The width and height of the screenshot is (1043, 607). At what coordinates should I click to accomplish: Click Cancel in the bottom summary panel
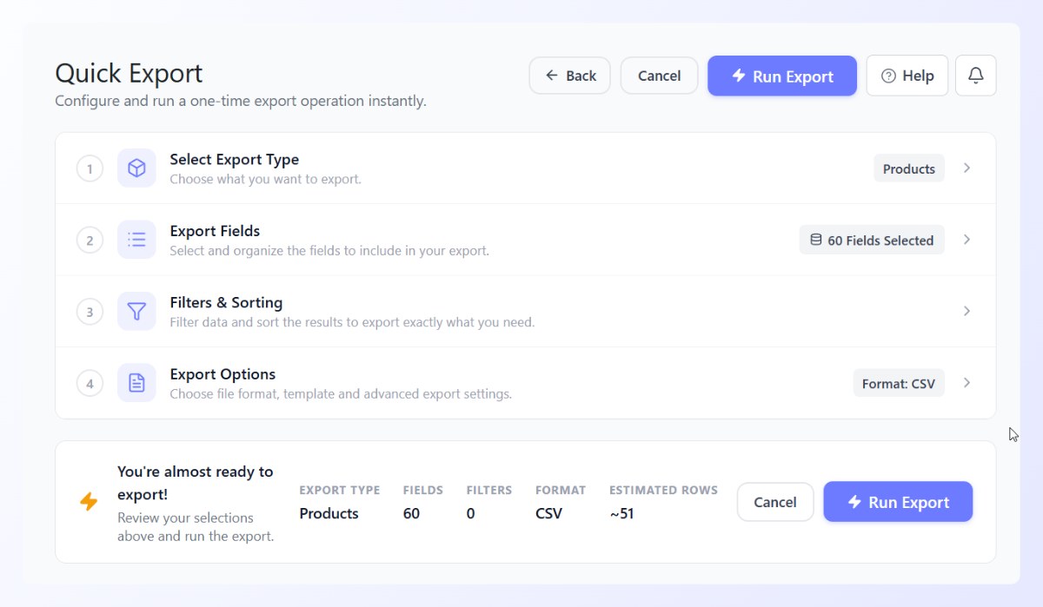pos(775,502)
